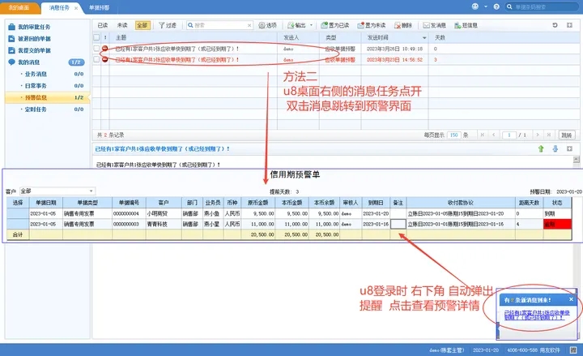Click the message search field

(219, 25)
